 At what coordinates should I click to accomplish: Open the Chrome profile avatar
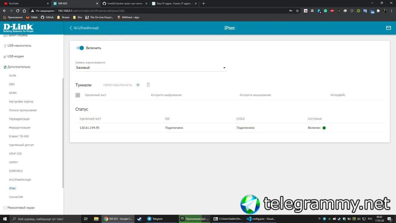[385, 11]
